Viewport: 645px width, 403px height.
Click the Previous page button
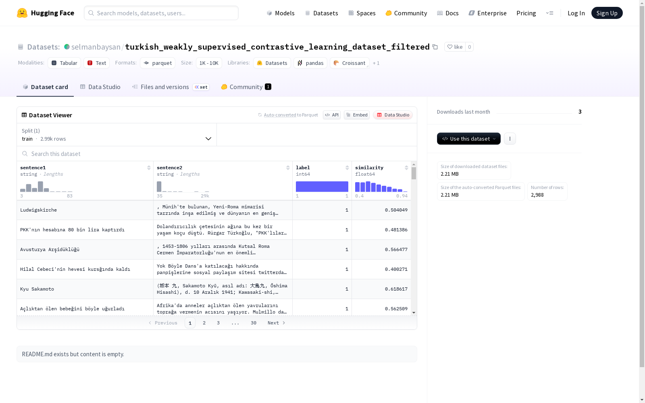(x=163, y=323)
